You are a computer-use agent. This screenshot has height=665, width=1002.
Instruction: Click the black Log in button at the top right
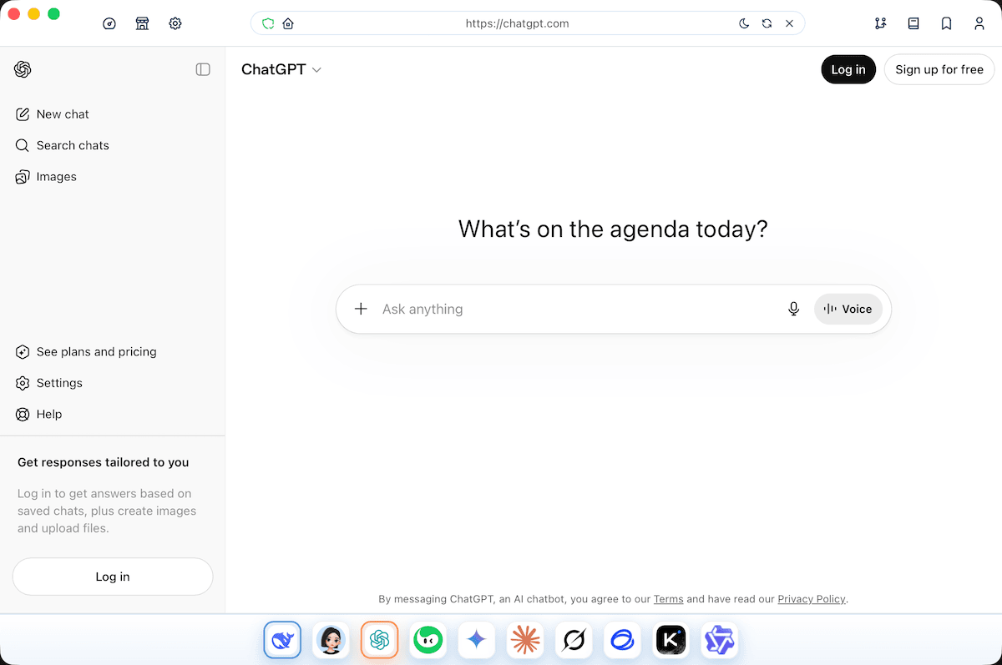(x=848, y=69)
